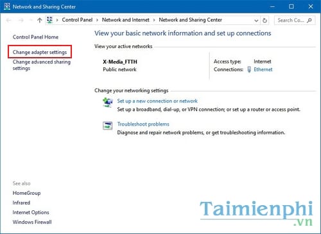Open Change advanced sharing settings
This screenshot has height=234, width=321.
pyautogui.click(x=42, y=65)
